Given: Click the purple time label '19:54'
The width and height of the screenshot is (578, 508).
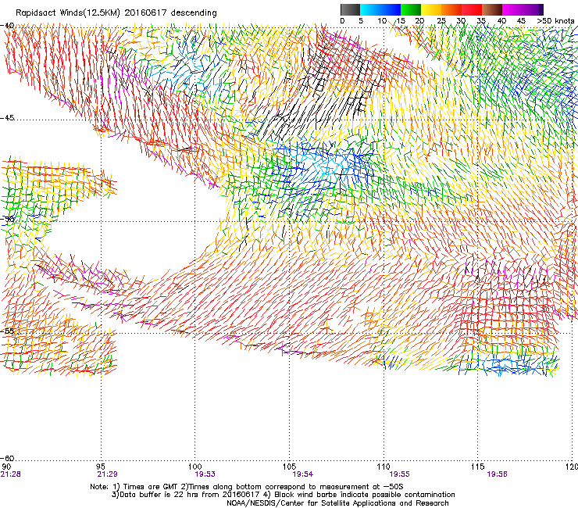Looking at the screenshot, I should pos(302,474).
